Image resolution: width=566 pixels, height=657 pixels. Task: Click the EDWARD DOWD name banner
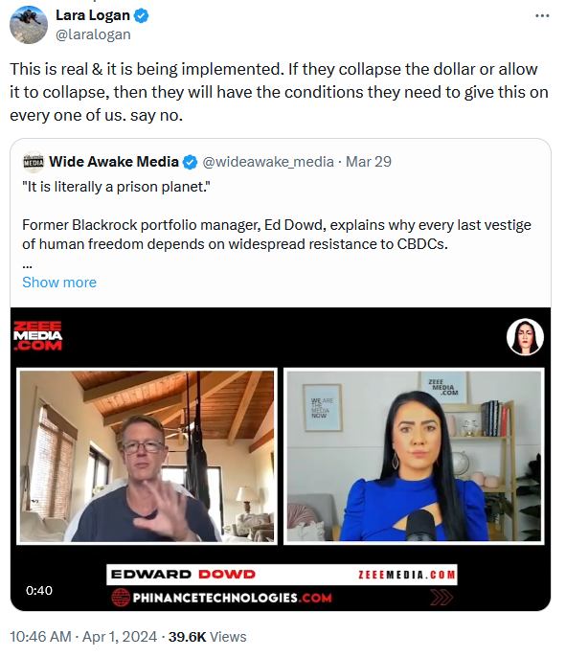pos(183,575)
